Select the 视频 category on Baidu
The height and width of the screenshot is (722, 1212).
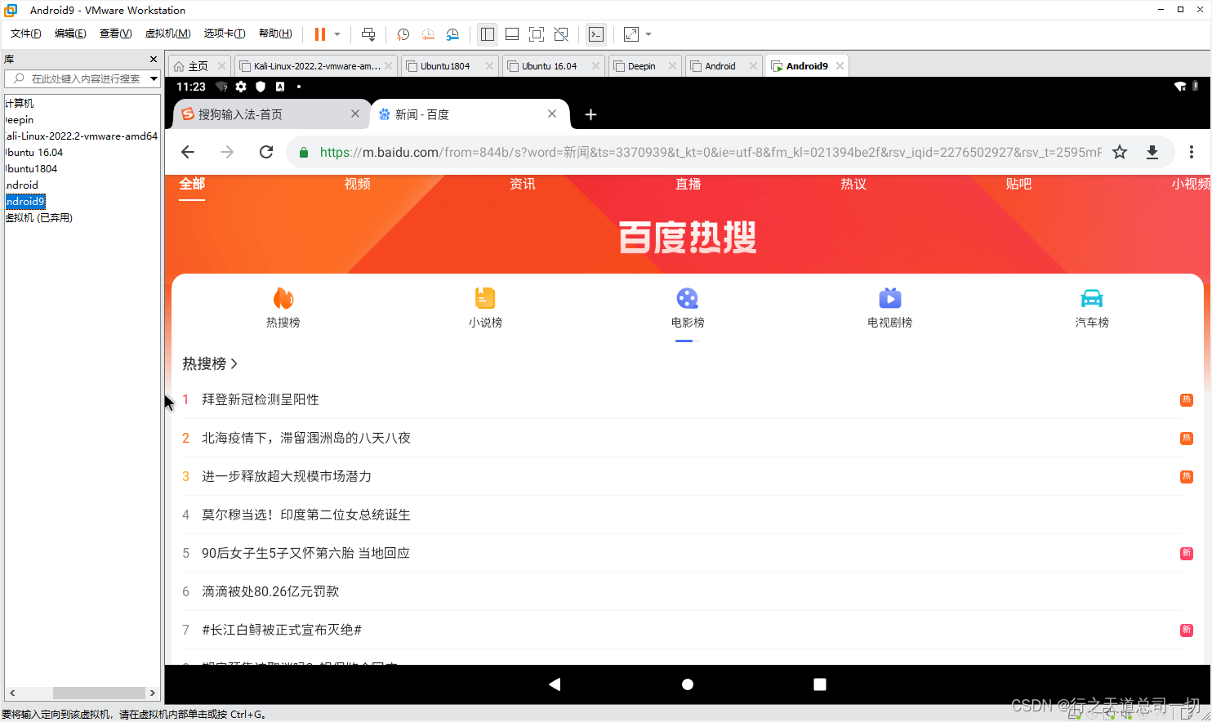pos(358,184)
